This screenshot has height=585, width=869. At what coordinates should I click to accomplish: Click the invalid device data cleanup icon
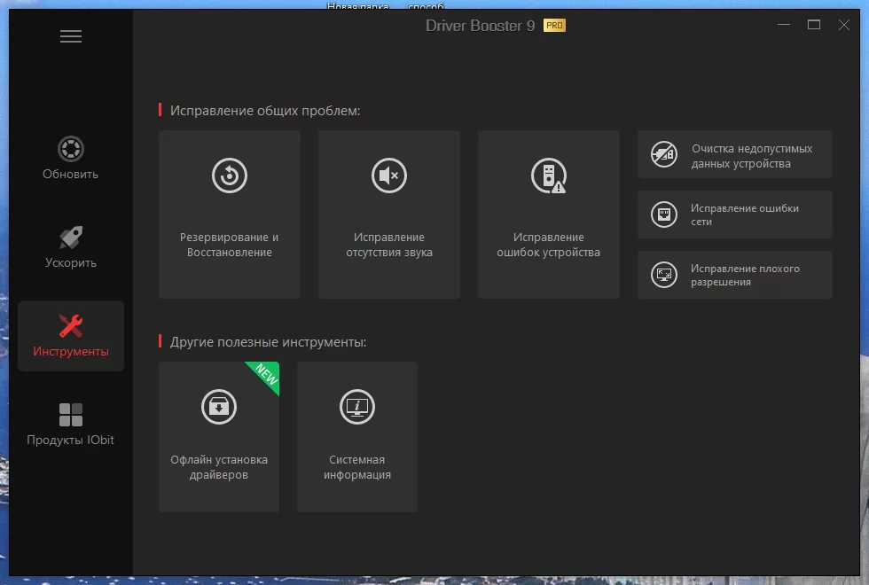(664, 154)
